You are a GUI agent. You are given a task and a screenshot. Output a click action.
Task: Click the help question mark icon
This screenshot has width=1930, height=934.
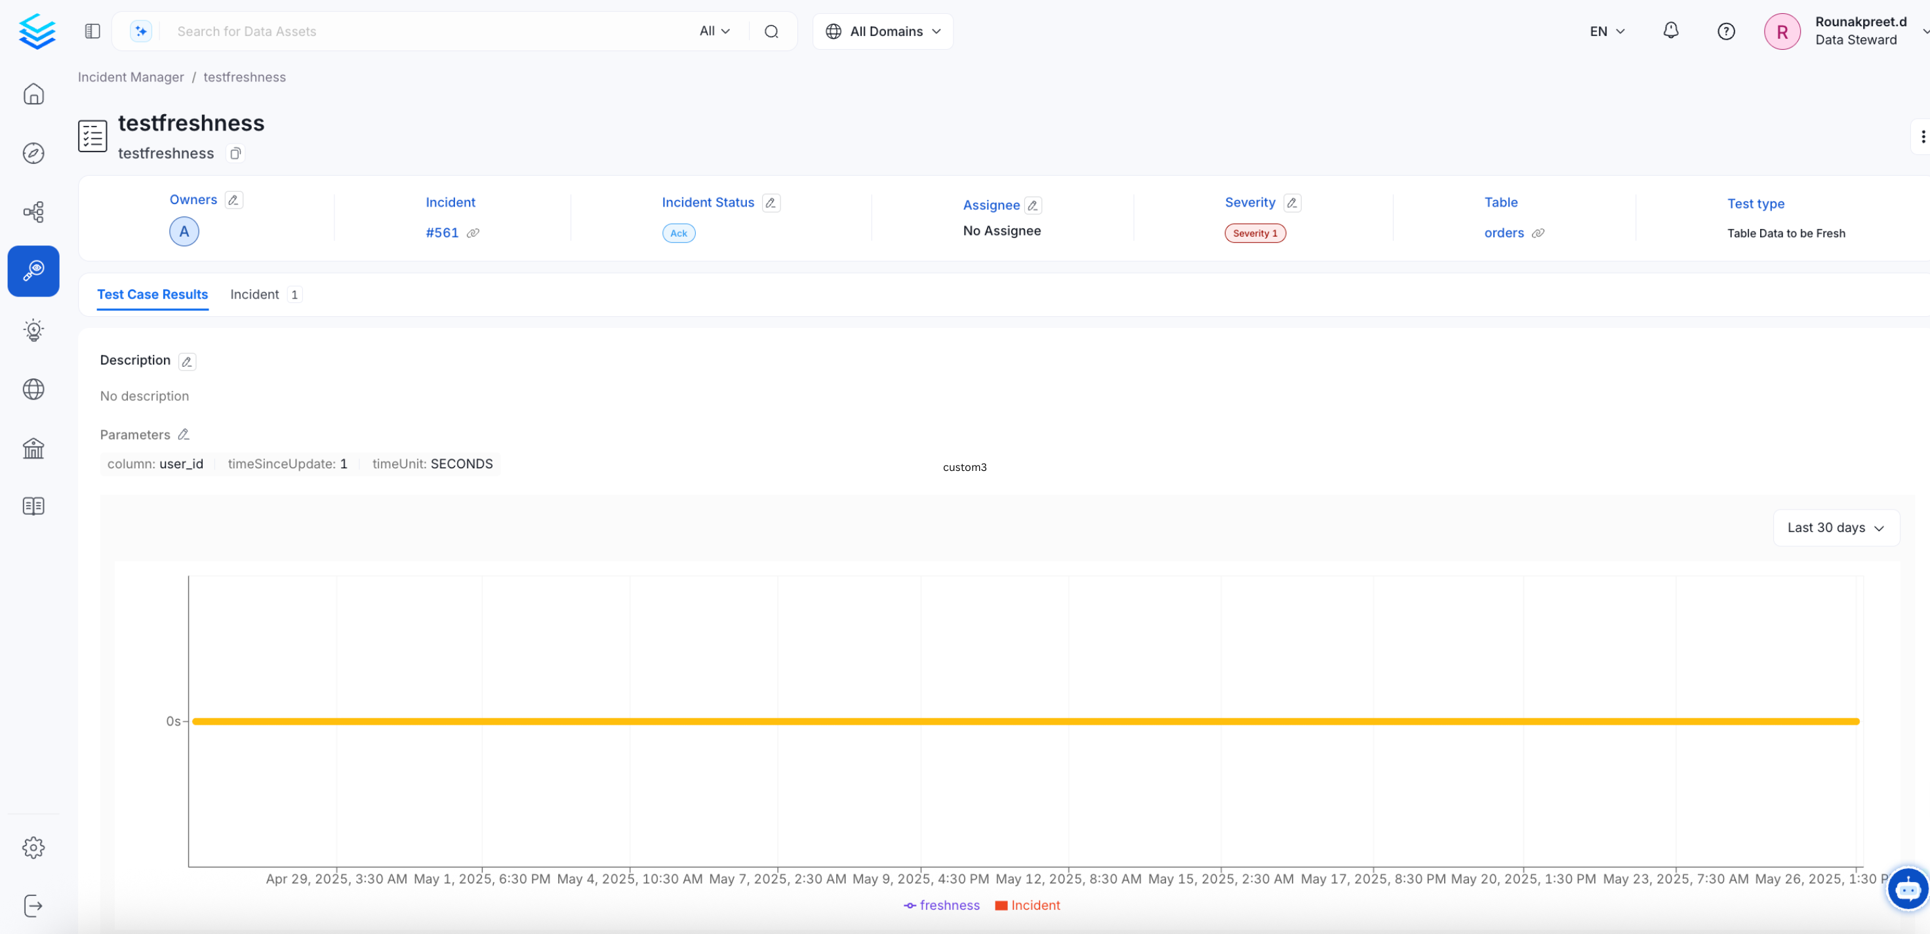[x=1725, y=31]
